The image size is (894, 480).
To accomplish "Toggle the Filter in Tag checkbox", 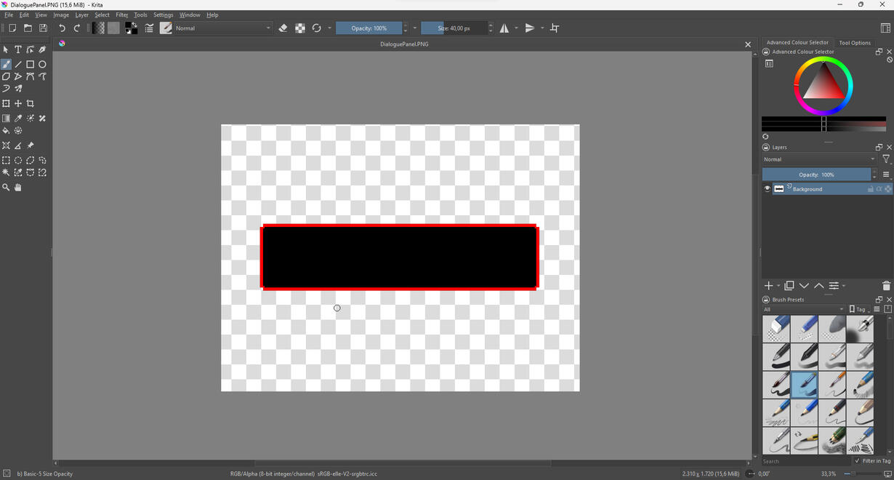I will click(x=858, y=461).
